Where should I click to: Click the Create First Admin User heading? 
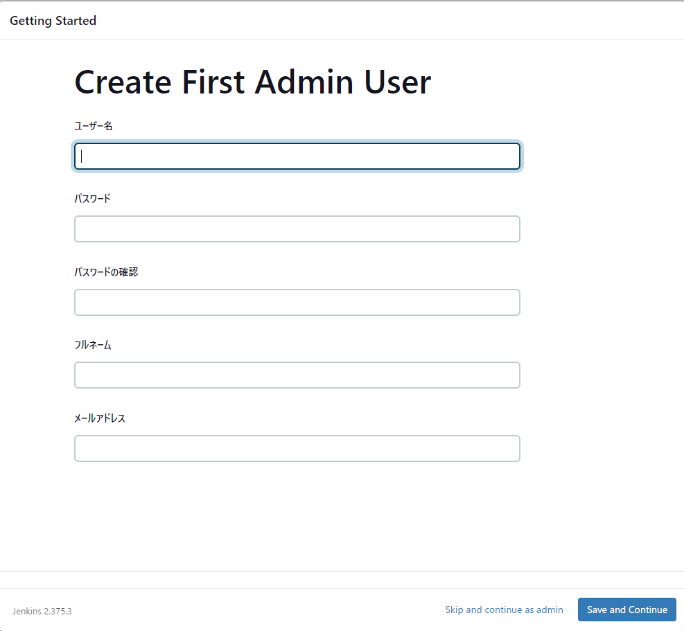[x=252, y=82]
